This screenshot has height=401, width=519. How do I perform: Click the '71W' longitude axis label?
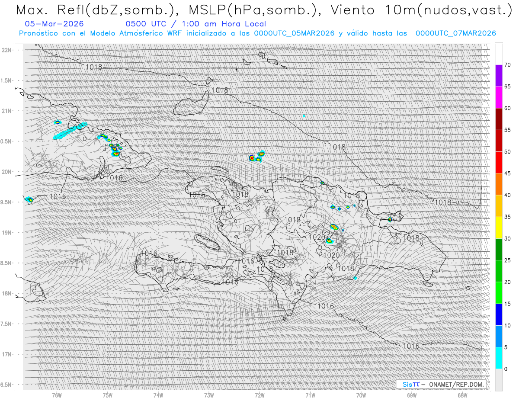(310, 395)
